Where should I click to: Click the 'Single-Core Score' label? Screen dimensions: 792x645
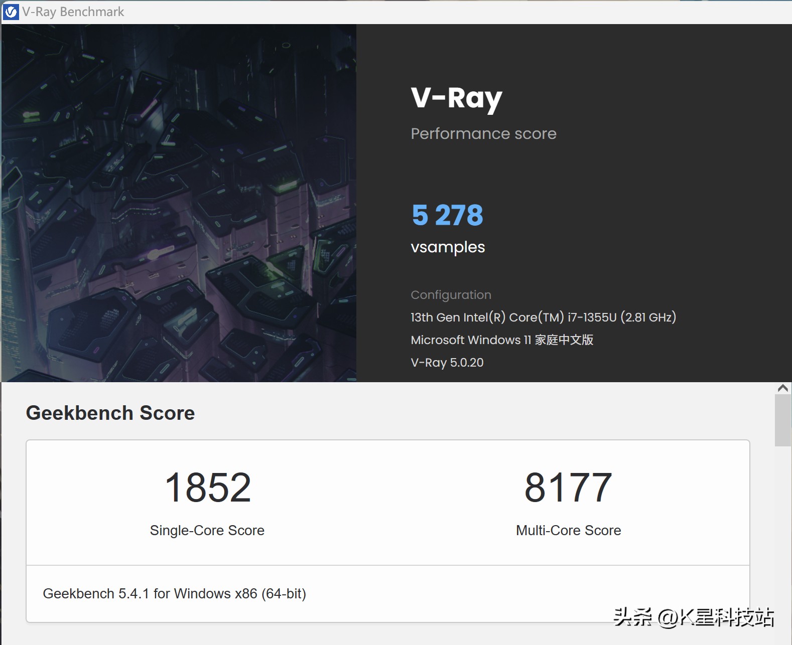click(207, 530)
